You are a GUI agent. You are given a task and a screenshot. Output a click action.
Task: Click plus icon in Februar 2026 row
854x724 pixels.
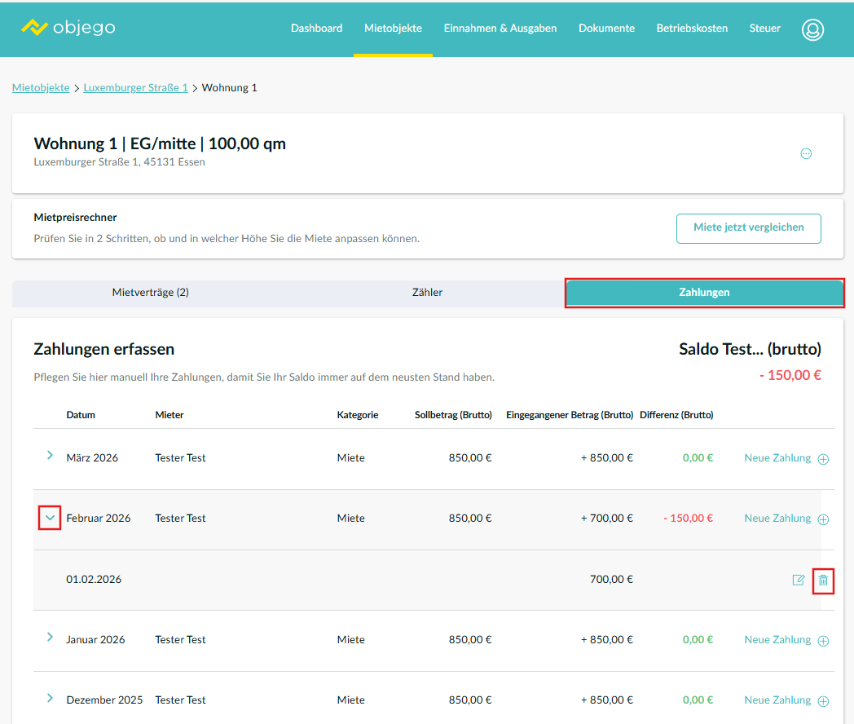coord(823,519)
